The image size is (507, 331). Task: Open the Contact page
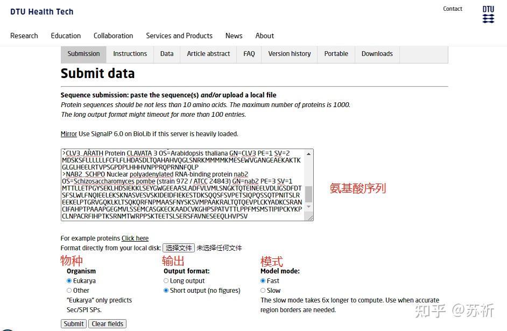(x=453, y=9)
